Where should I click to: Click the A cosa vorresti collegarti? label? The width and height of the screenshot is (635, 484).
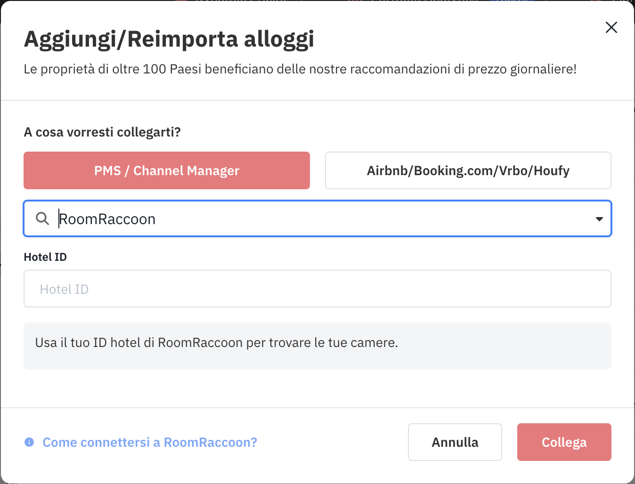[x=102, y=132]
